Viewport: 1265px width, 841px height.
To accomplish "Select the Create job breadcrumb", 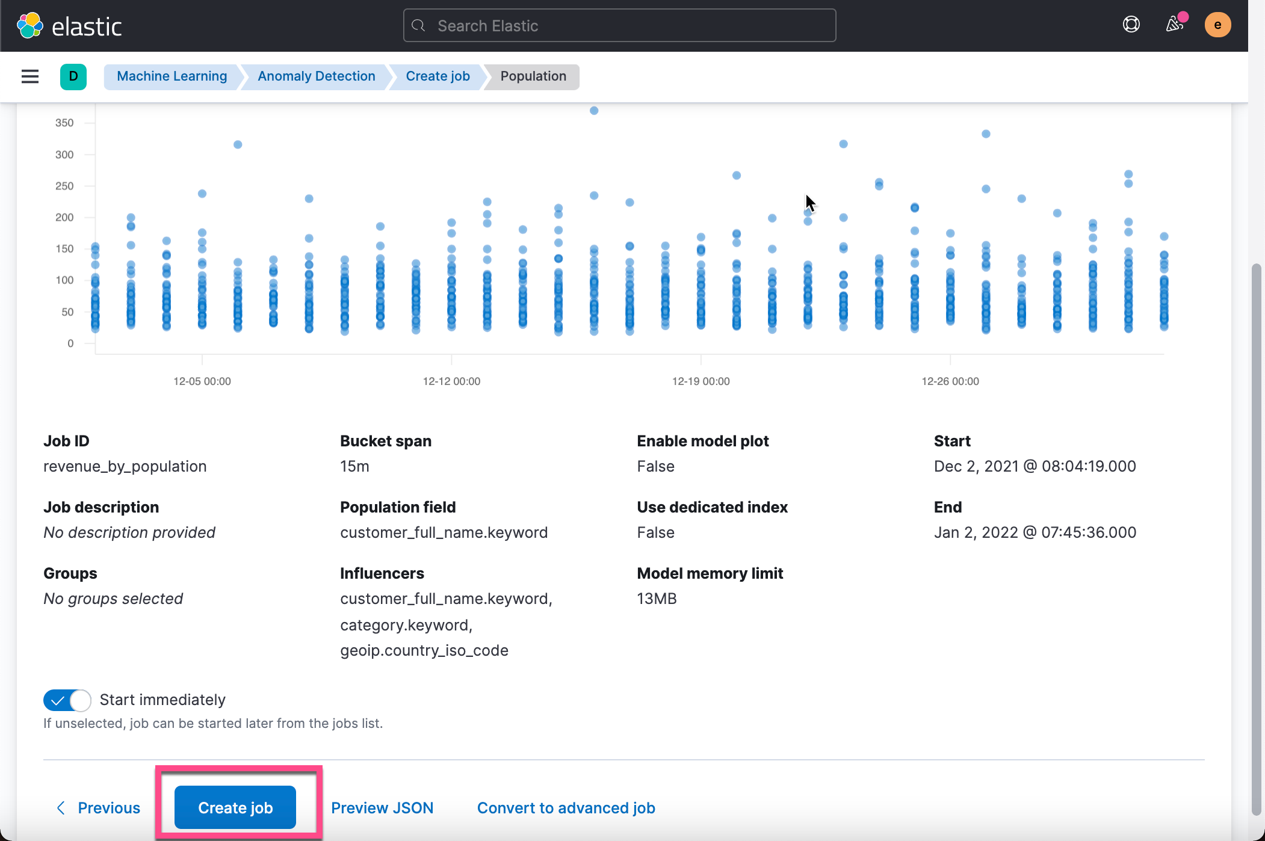I will click(438, 76).
